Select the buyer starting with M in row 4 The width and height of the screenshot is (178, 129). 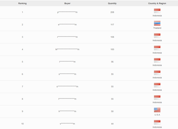click(x=67, y=49)
